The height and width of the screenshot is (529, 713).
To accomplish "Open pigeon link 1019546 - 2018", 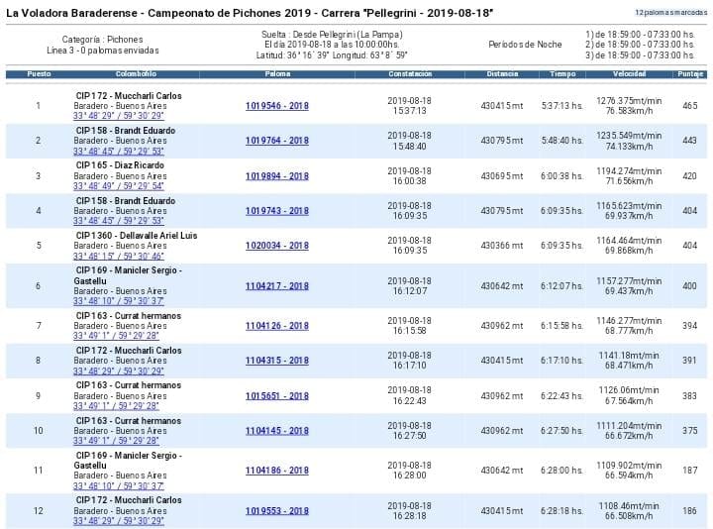I will click(277, 106).
